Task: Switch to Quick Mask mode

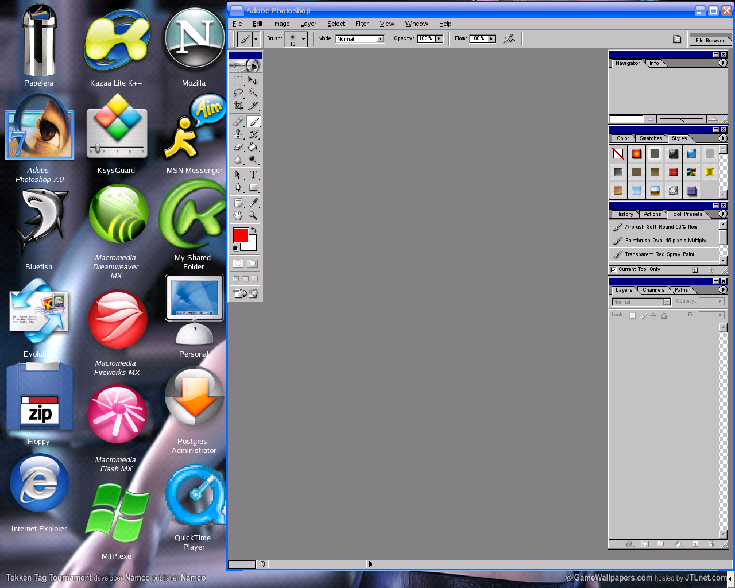Action: (x=252, y=263)
